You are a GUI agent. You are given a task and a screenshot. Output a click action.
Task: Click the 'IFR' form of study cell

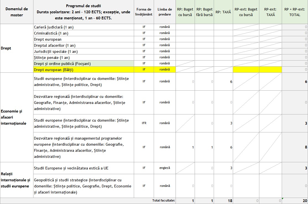144,123
